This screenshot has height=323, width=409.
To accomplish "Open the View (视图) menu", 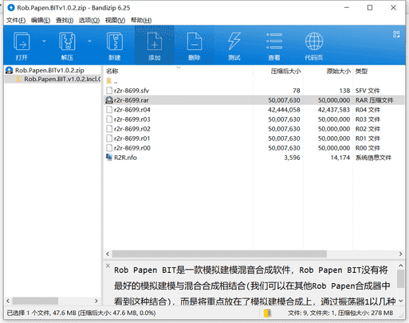I will click(x=115, y=21).
